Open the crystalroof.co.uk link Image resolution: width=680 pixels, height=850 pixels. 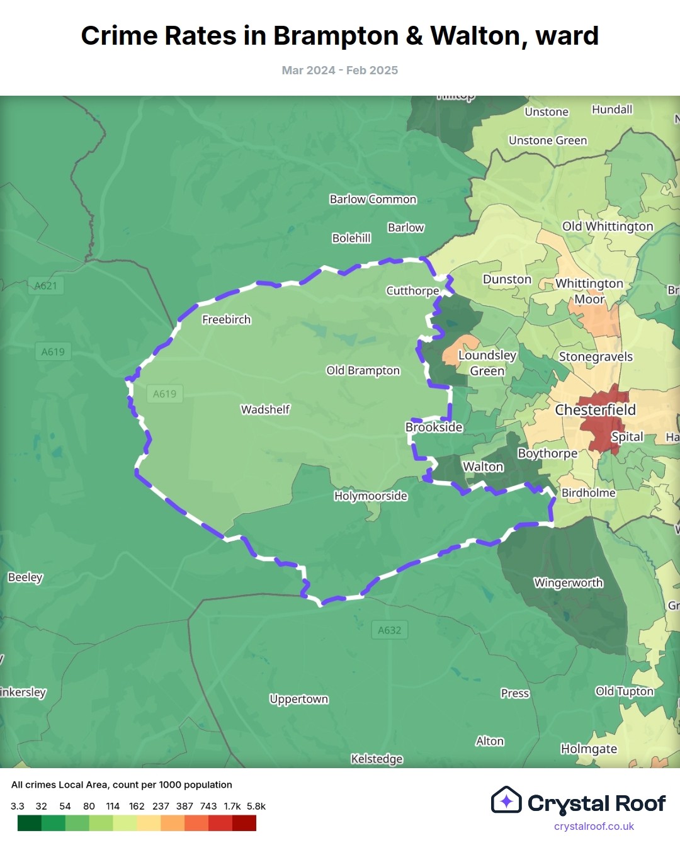(594, 826)
